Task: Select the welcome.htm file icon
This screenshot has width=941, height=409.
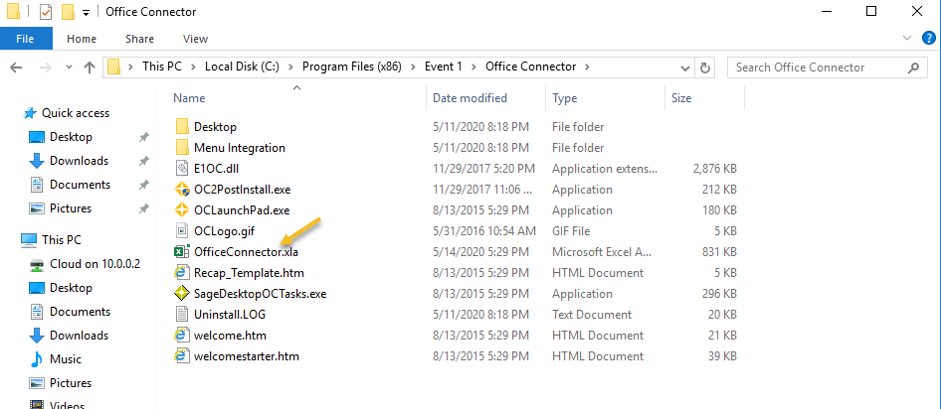Action: pyautogui.click(x=182, y=336)
